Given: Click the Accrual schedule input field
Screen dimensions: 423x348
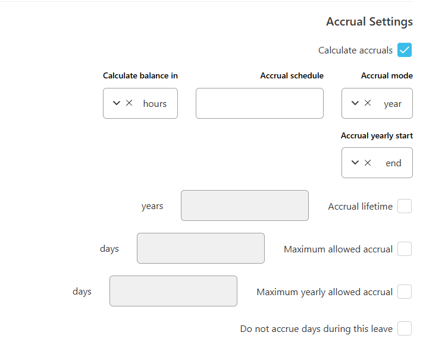Looking at the screenshot, I should [x=259, y=103].
